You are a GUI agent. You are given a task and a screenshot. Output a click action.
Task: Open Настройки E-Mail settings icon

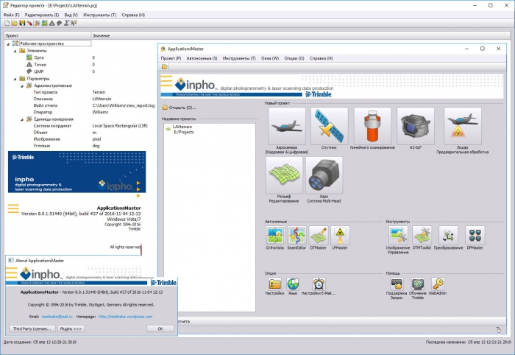coord(319,285)
